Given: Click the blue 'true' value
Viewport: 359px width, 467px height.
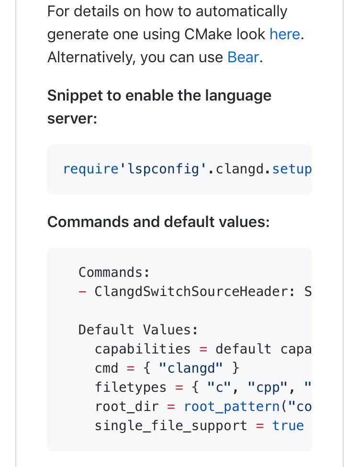Looking at the screenshot, I should (x=288, y=426).
